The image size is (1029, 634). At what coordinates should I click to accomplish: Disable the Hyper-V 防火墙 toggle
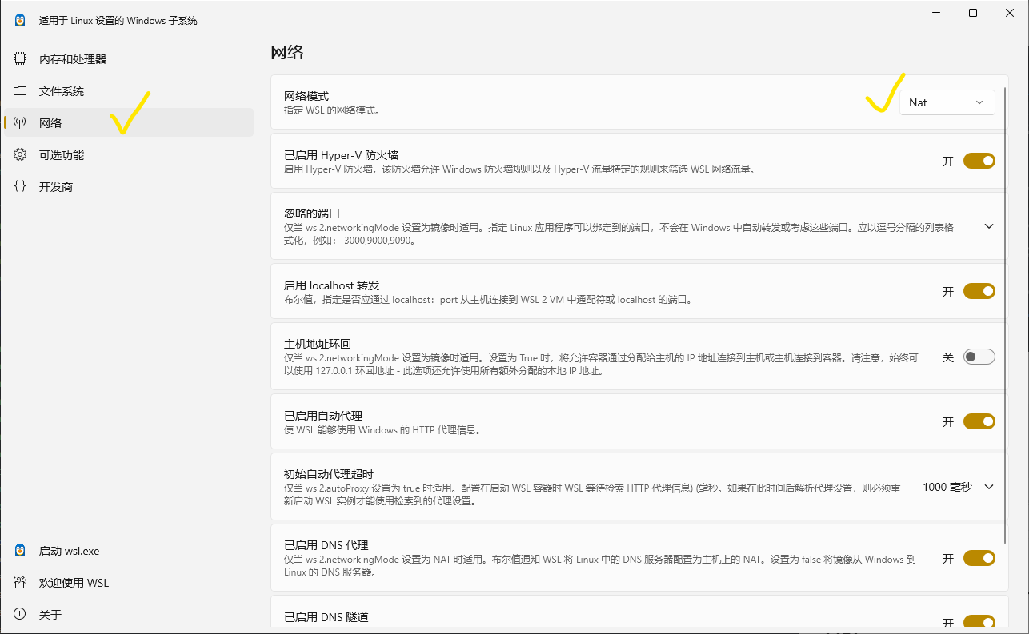click(x=979, y=161)
